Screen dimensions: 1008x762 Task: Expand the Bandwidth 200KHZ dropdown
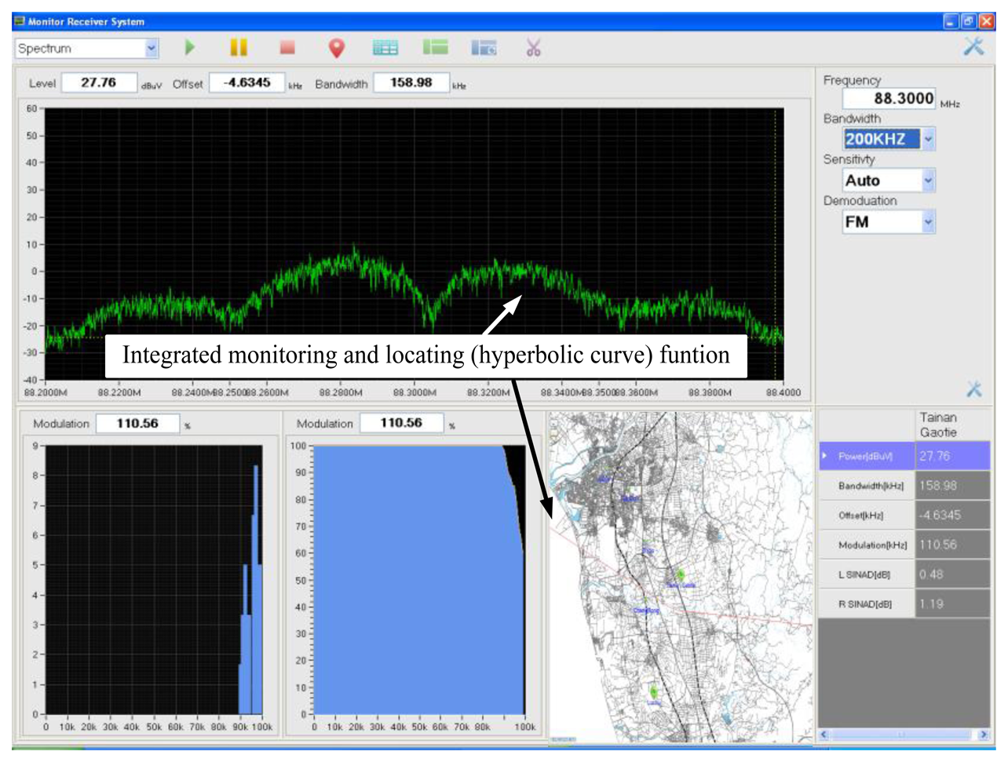click(x=928, y=140)
